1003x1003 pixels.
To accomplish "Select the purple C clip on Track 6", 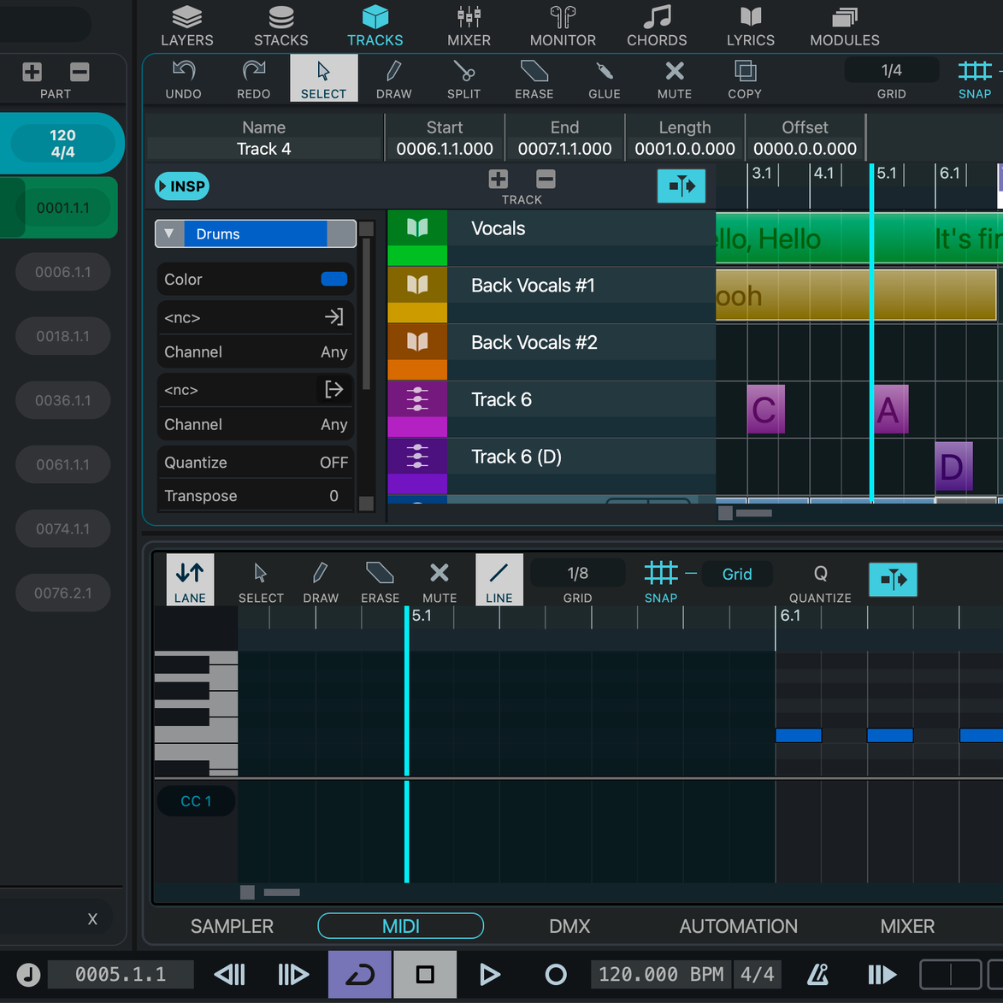I will [x=765, y=410].
